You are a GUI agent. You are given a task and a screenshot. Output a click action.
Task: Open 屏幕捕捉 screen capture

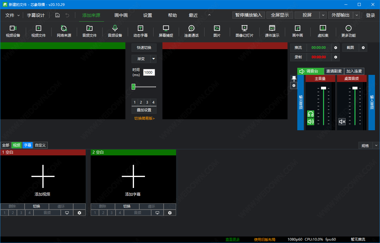coord(166,31)
